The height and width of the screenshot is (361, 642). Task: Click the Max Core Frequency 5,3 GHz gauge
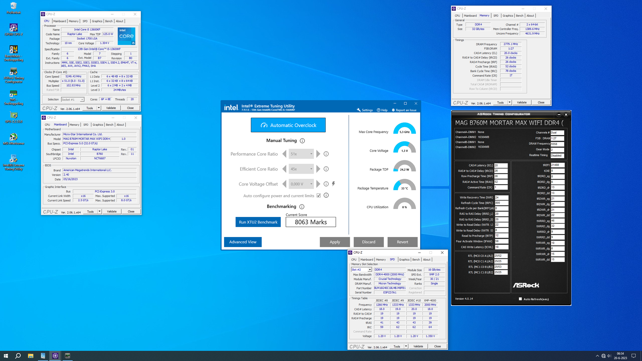(405, 129)
